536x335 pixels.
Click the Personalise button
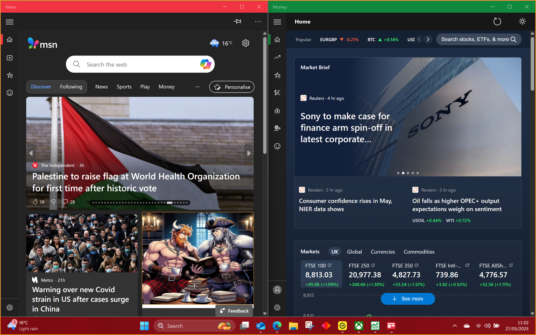[232, 87]
